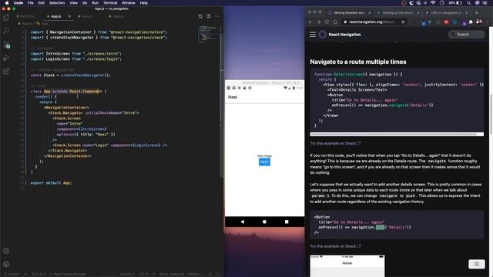The height and width of the screenshot is (277, 493).
Task: Click the 'Intro Page' text in emulator
Action: coord(264,155)
